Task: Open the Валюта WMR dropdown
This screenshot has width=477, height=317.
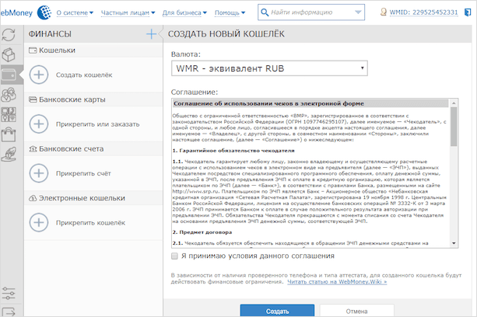Action: (269, 68)
